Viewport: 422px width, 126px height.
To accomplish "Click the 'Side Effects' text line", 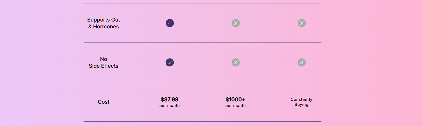I will click(103, 66).
